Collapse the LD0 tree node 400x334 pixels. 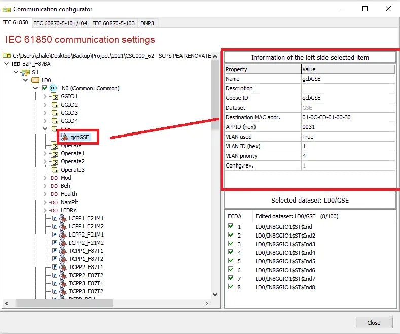coord(25,80)
